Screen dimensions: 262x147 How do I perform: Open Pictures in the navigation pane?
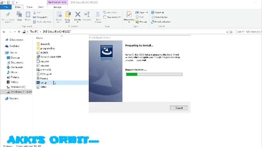click(x=13, y=77)
